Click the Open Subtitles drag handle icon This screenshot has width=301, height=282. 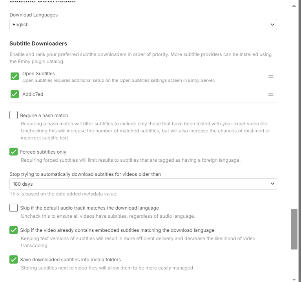tap(271, 76)
